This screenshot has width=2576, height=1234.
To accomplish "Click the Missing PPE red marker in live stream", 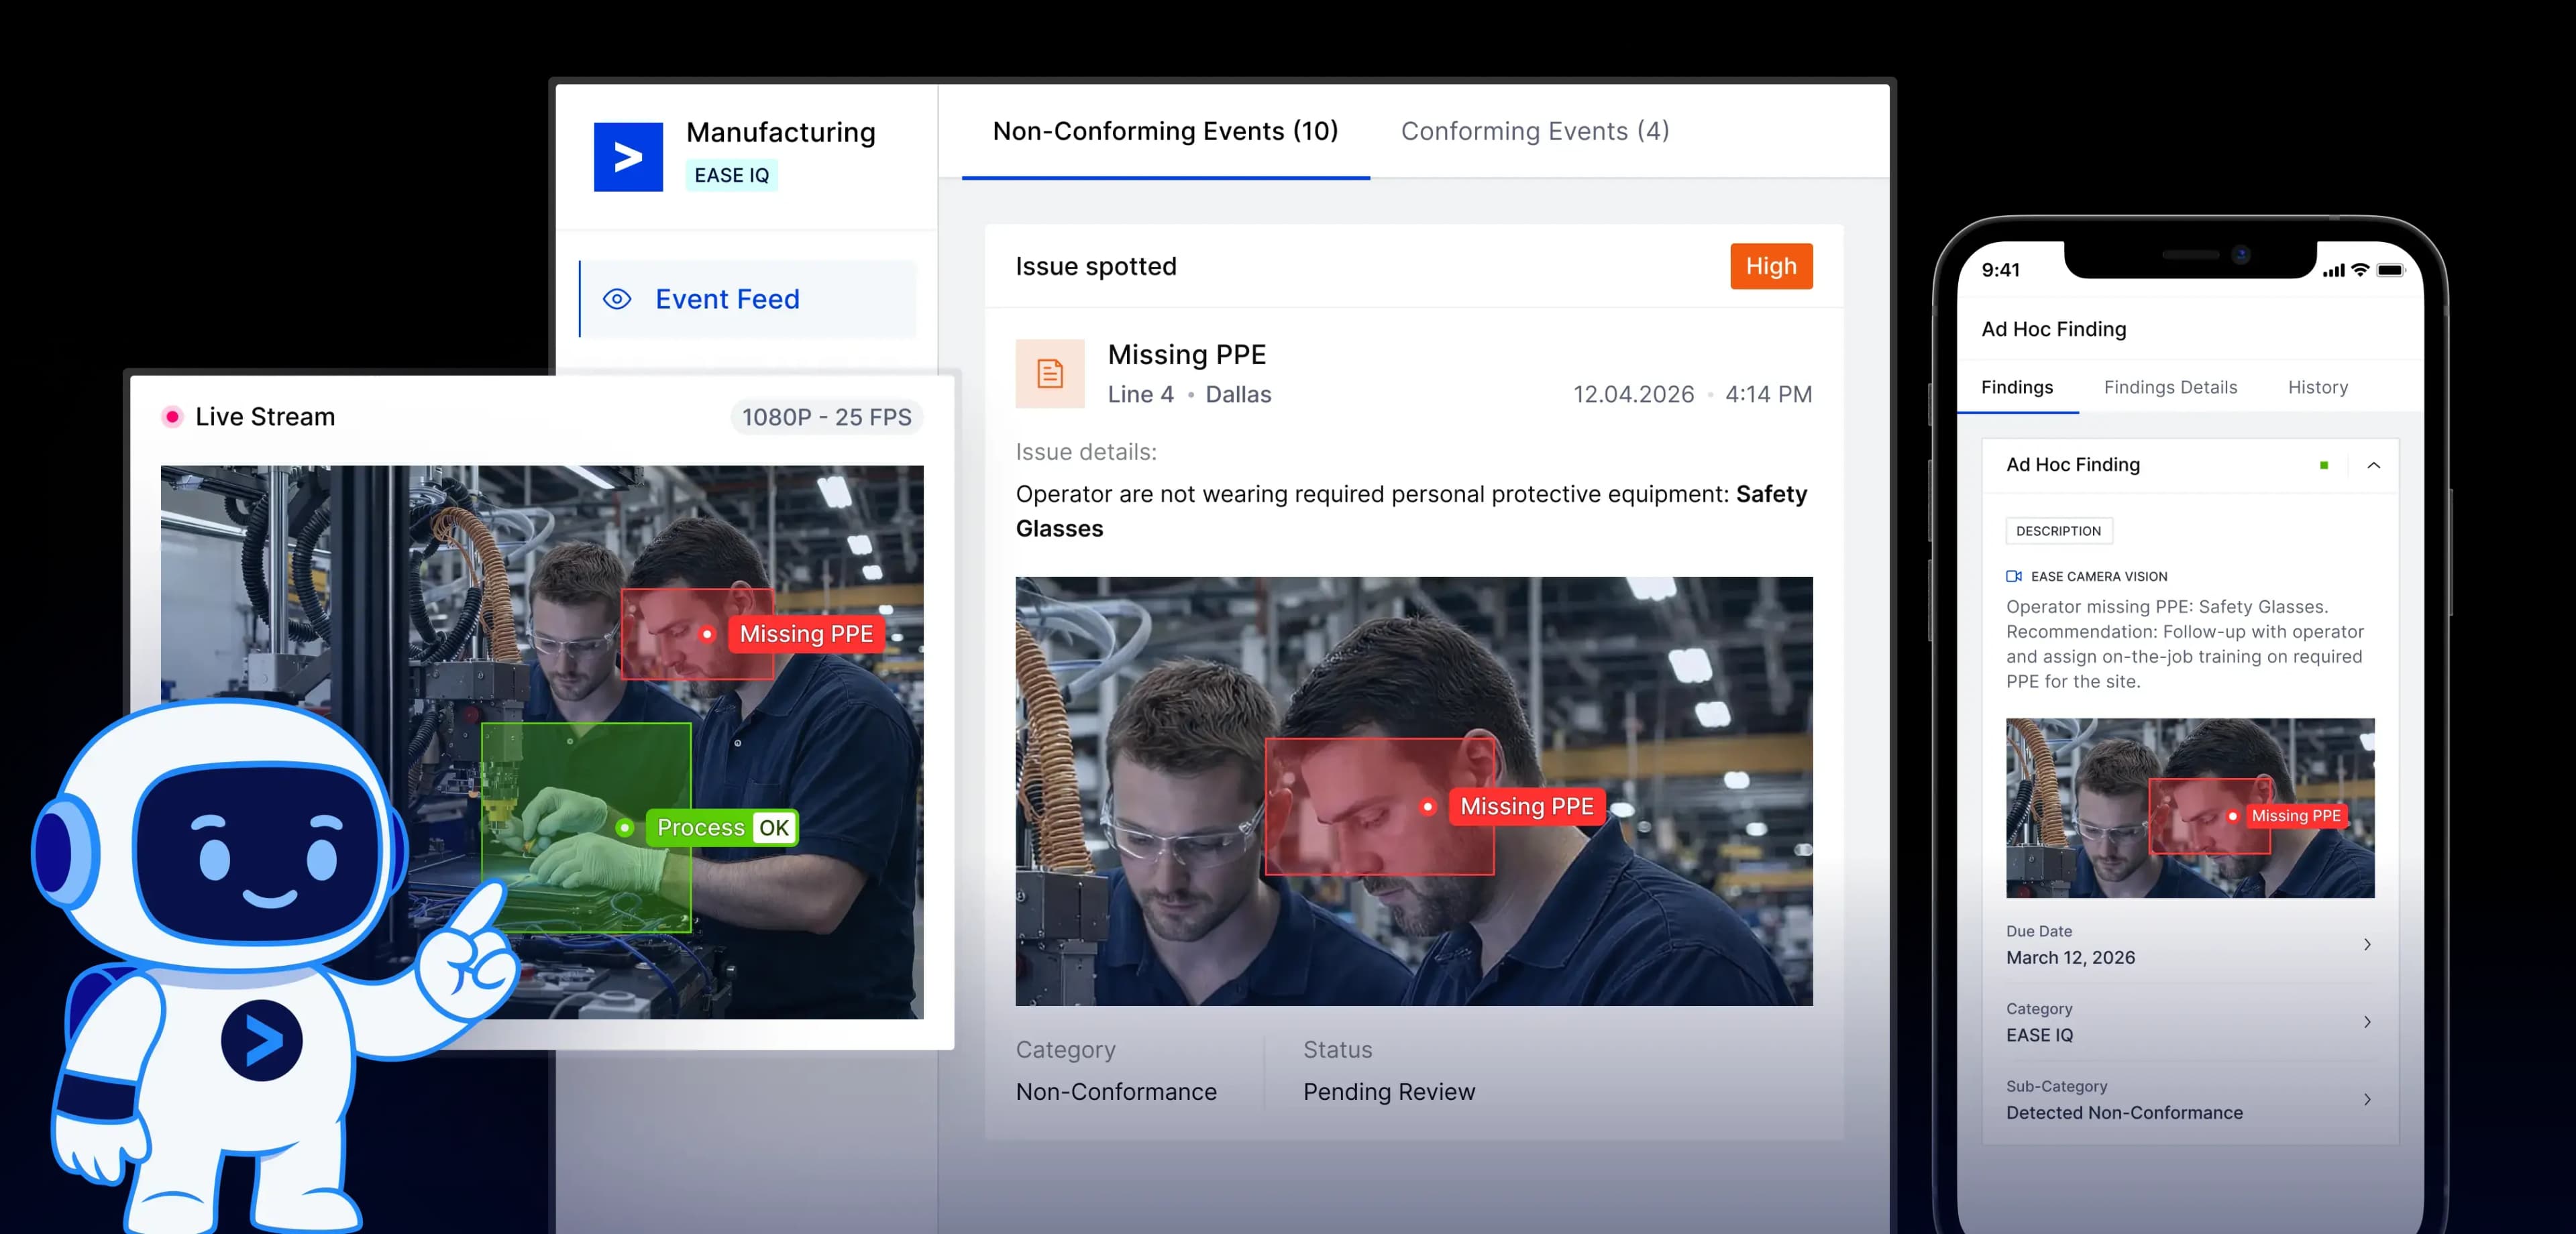I will 707,634.
